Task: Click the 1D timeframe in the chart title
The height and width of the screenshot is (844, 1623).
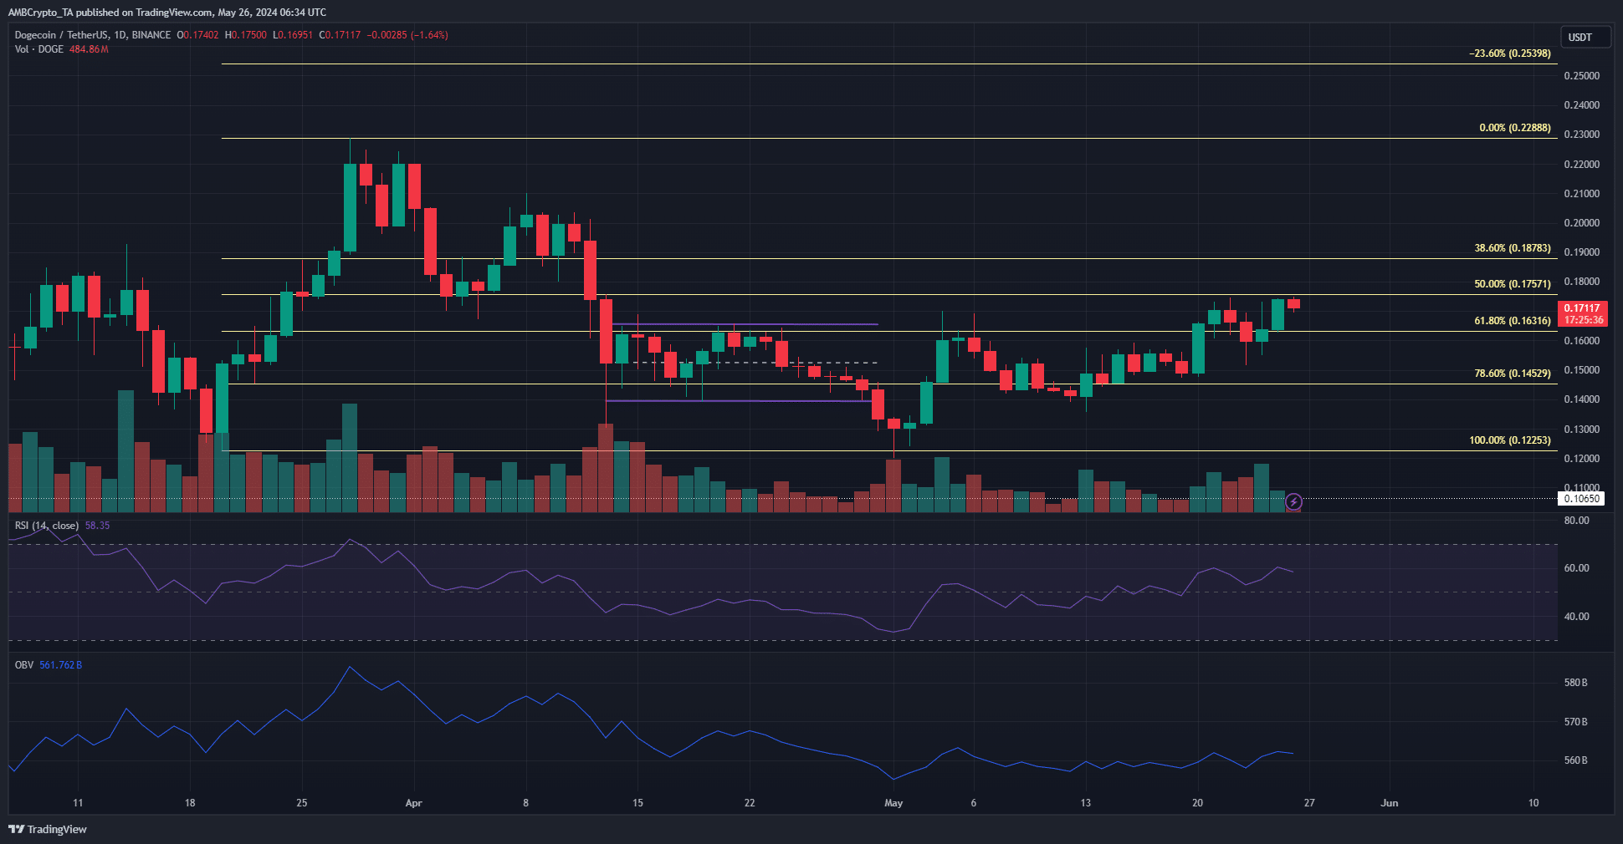Action: (120, 35)
